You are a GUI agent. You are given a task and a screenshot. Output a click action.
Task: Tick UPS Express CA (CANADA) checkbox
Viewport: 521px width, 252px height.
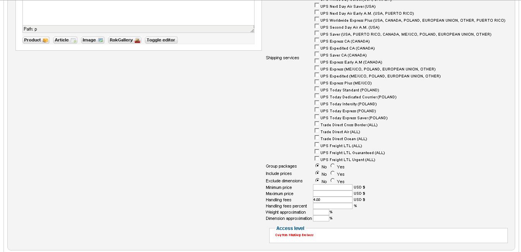317,41
